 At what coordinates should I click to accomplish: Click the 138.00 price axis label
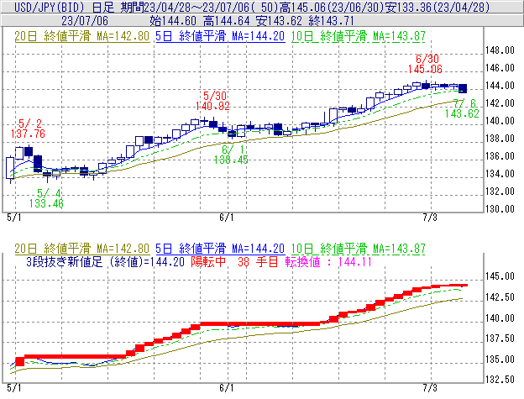(x=500, y=139)
